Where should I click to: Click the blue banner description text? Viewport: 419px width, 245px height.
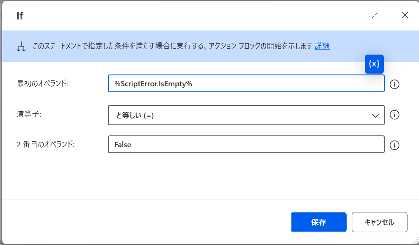click(169, 46)
